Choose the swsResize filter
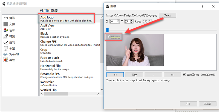The width and height of the screenshot is (219, 112). 70,83
